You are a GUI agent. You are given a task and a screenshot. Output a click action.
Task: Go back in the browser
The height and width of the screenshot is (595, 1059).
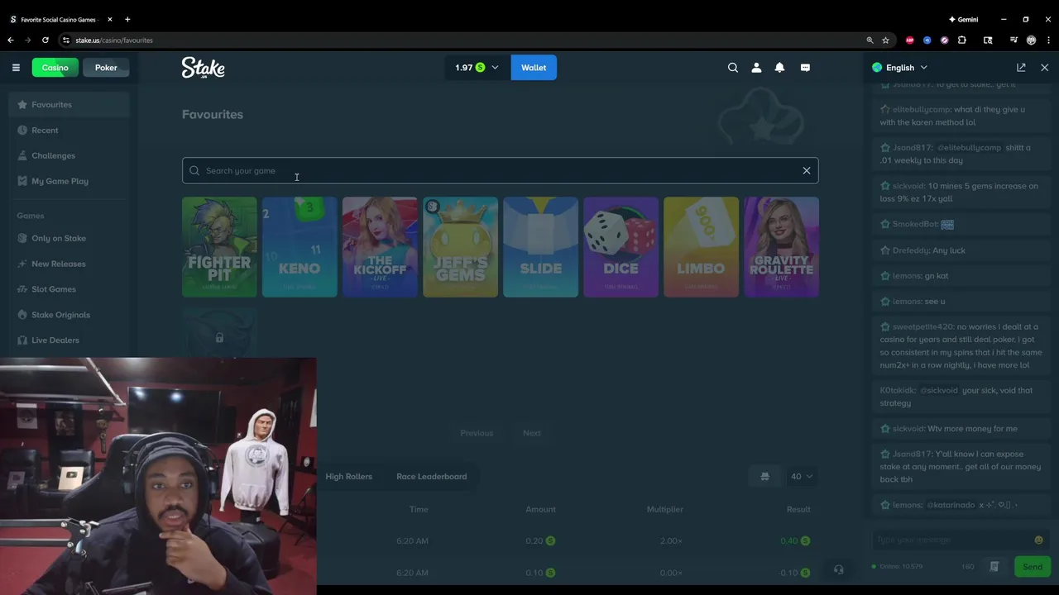(x=11, y=40)
